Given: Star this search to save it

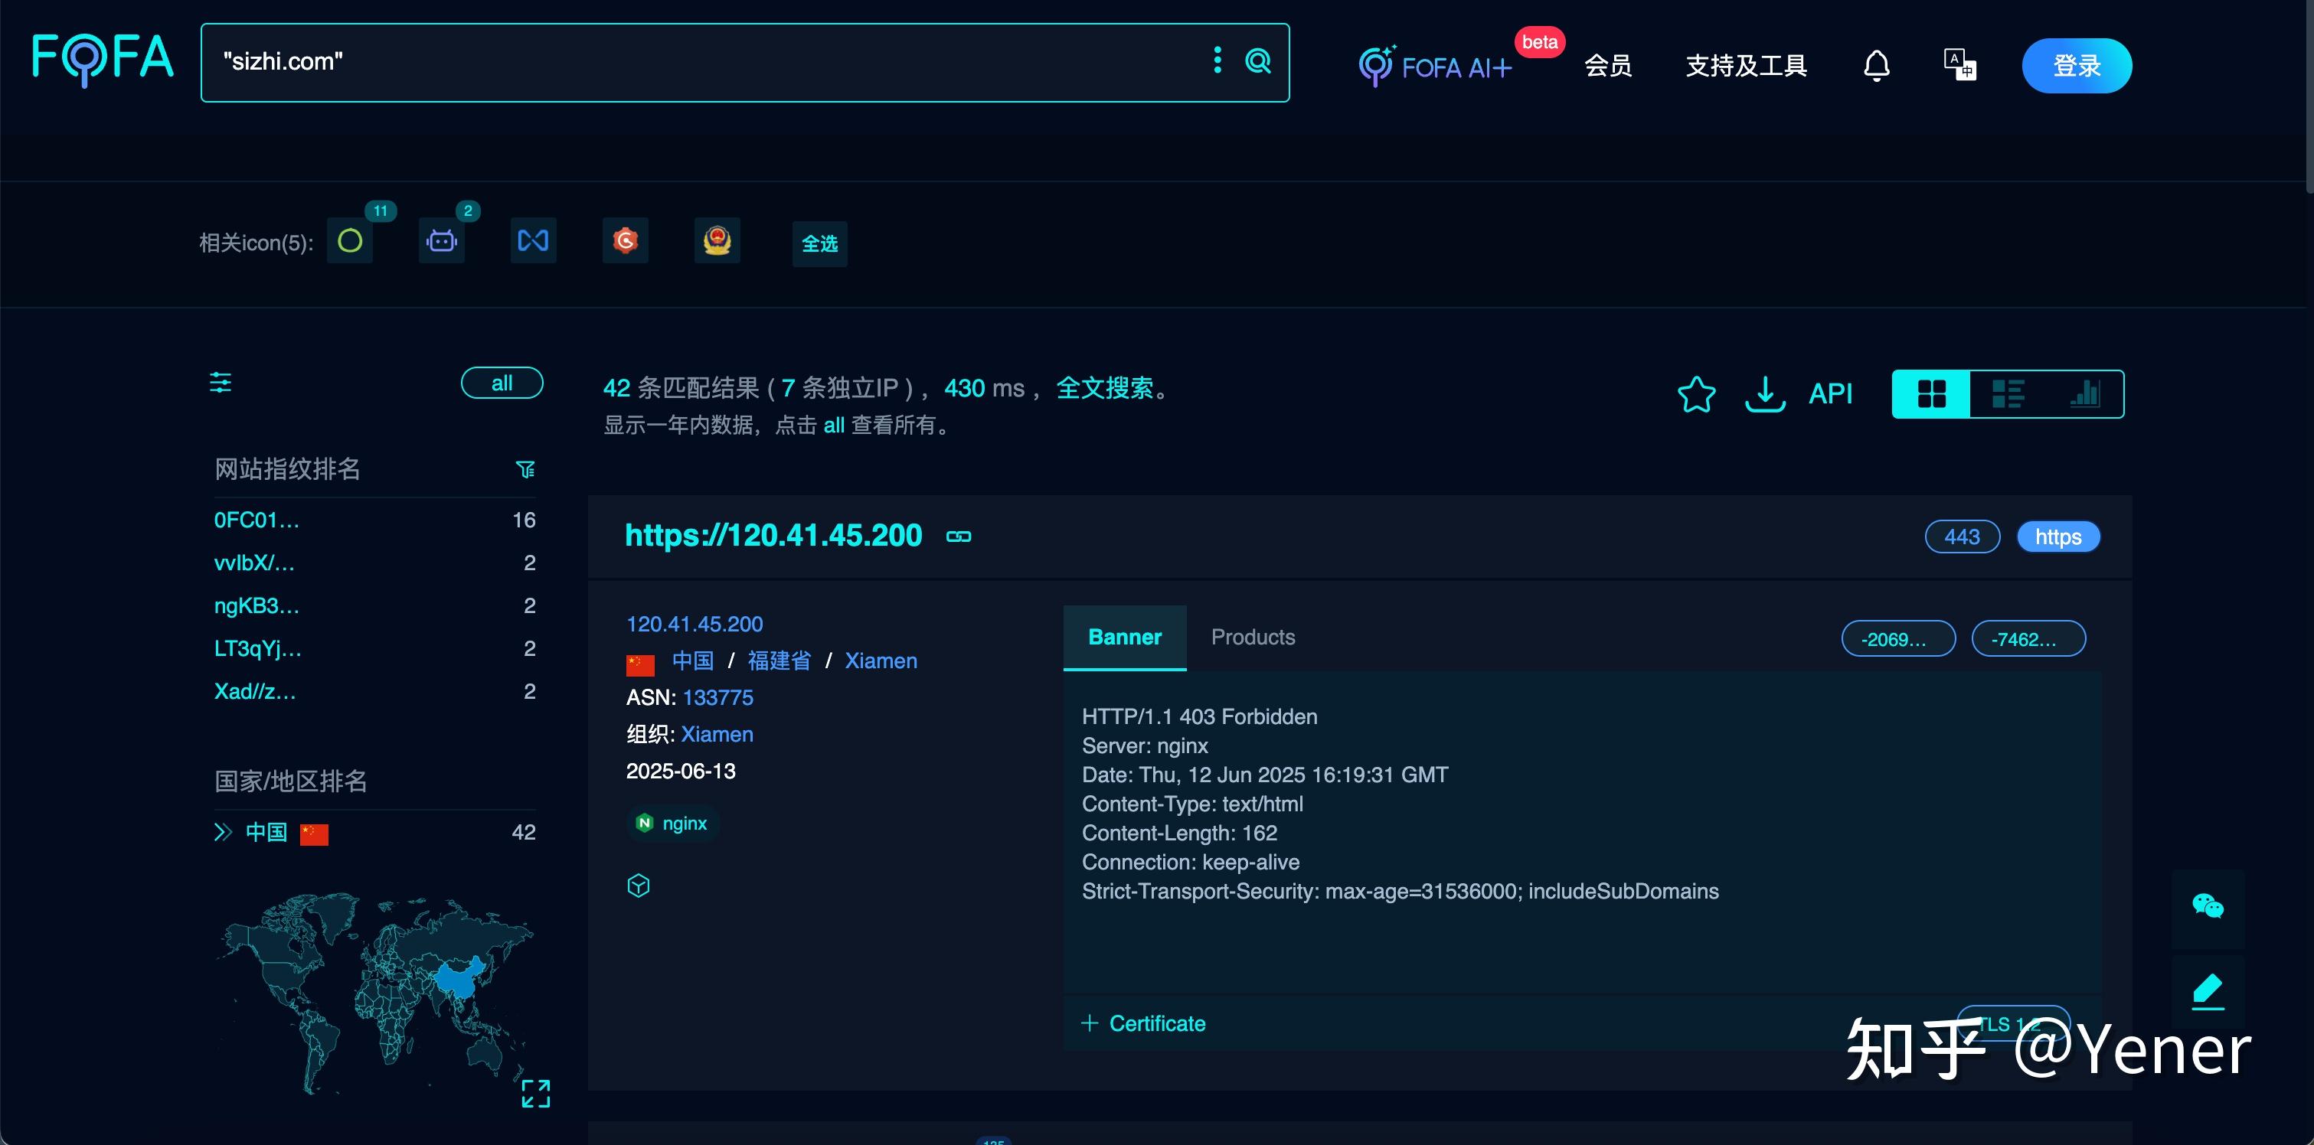Looking at the screenshot, I should [x=1696, y=393].
